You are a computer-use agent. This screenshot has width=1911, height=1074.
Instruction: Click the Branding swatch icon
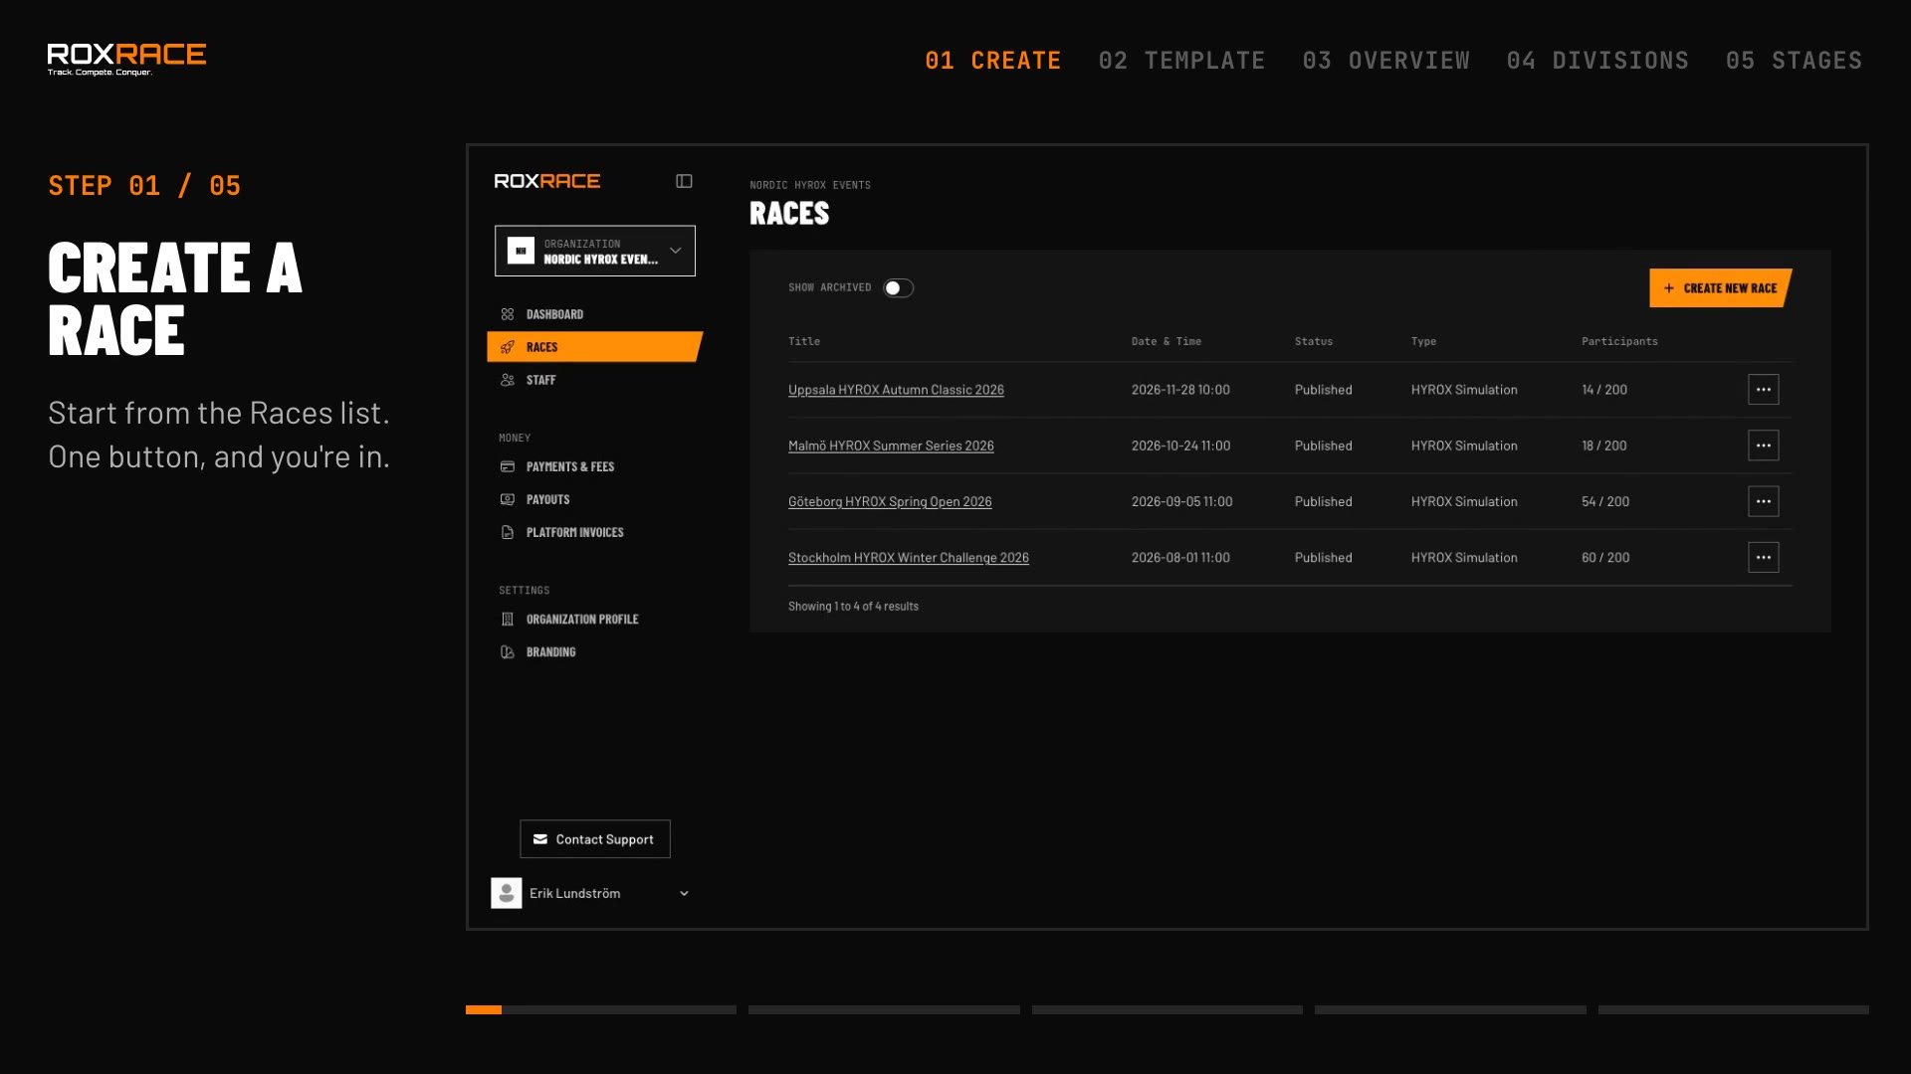pos(508,652)
